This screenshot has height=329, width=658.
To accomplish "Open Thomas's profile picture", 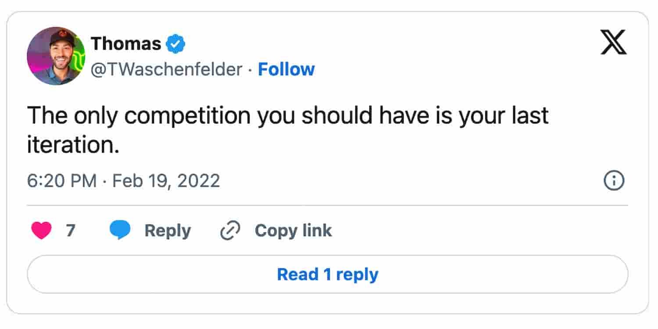I will 56,56.
